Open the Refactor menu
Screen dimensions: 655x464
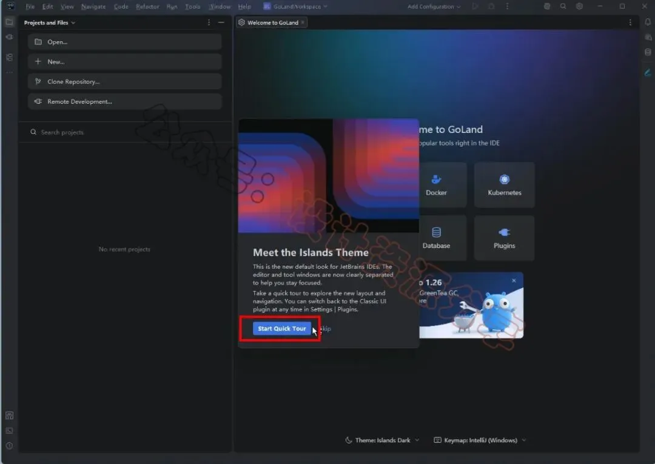147,6
